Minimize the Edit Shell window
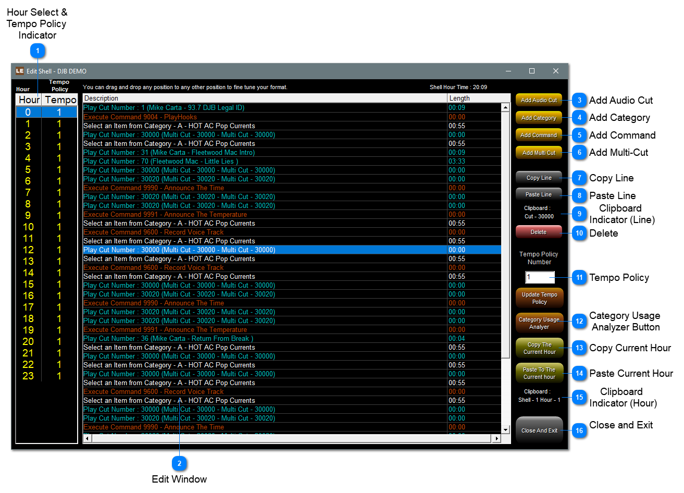Image resolution: width=684 pixels, height=493 pixels. point(508,71)
